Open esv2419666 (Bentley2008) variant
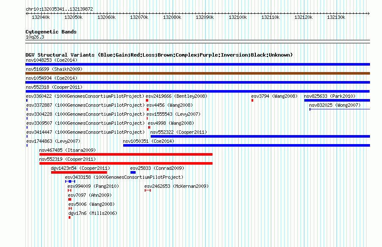 (x=176, y=96)
